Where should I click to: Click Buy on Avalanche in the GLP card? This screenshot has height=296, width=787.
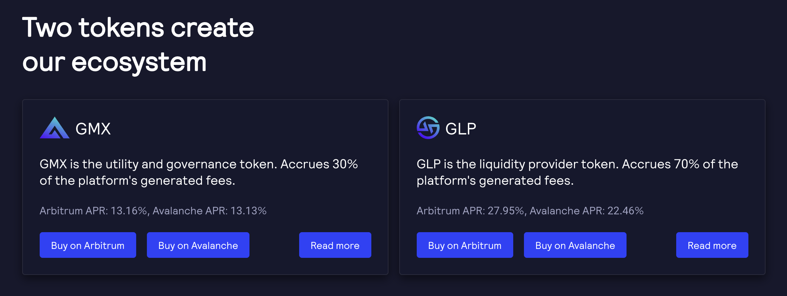(575, 245)
